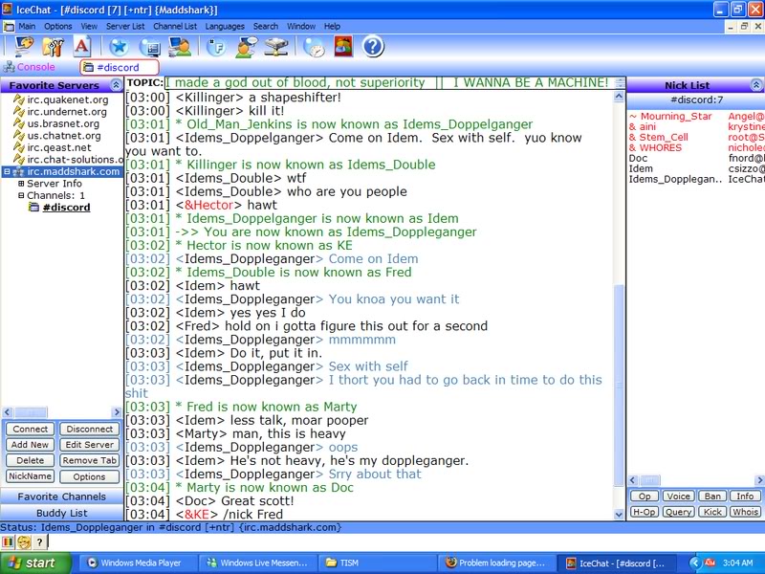Click the Query button
This screenshot has height=574, width=765.
pyautogui.click(x=678, y=512)
